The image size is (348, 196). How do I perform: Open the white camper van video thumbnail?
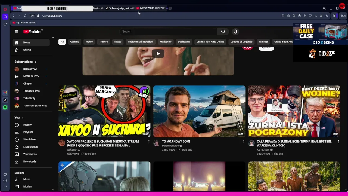[199, 111]
